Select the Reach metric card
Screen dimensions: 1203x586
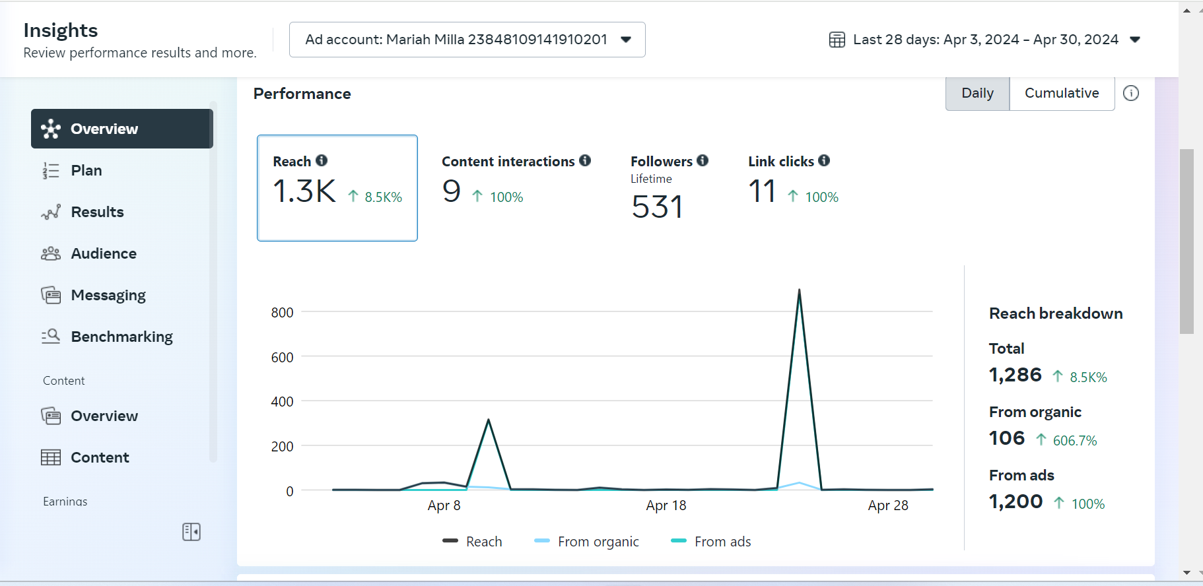point(337,188)
